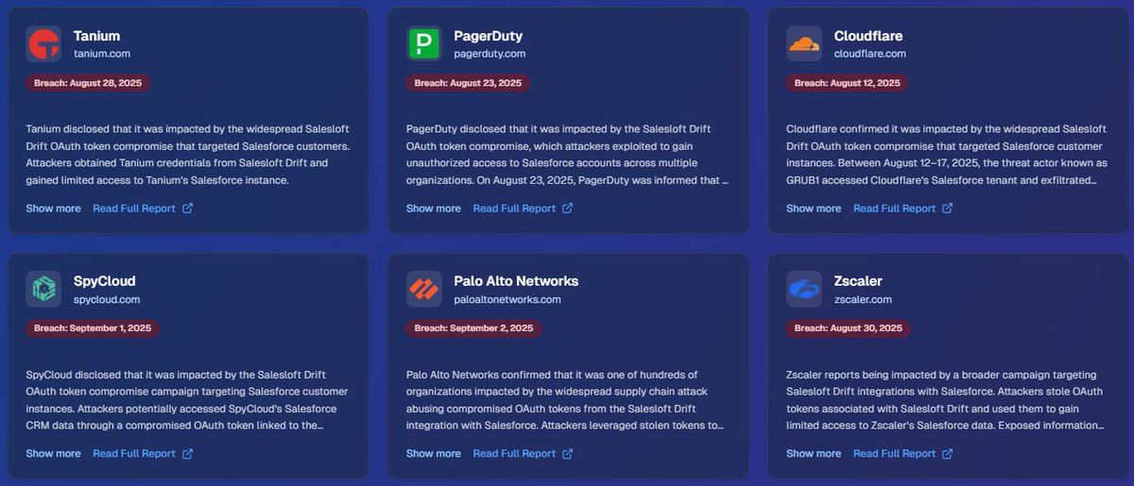Click the Breach: August 28, 2025 badge

pos(88,83)
